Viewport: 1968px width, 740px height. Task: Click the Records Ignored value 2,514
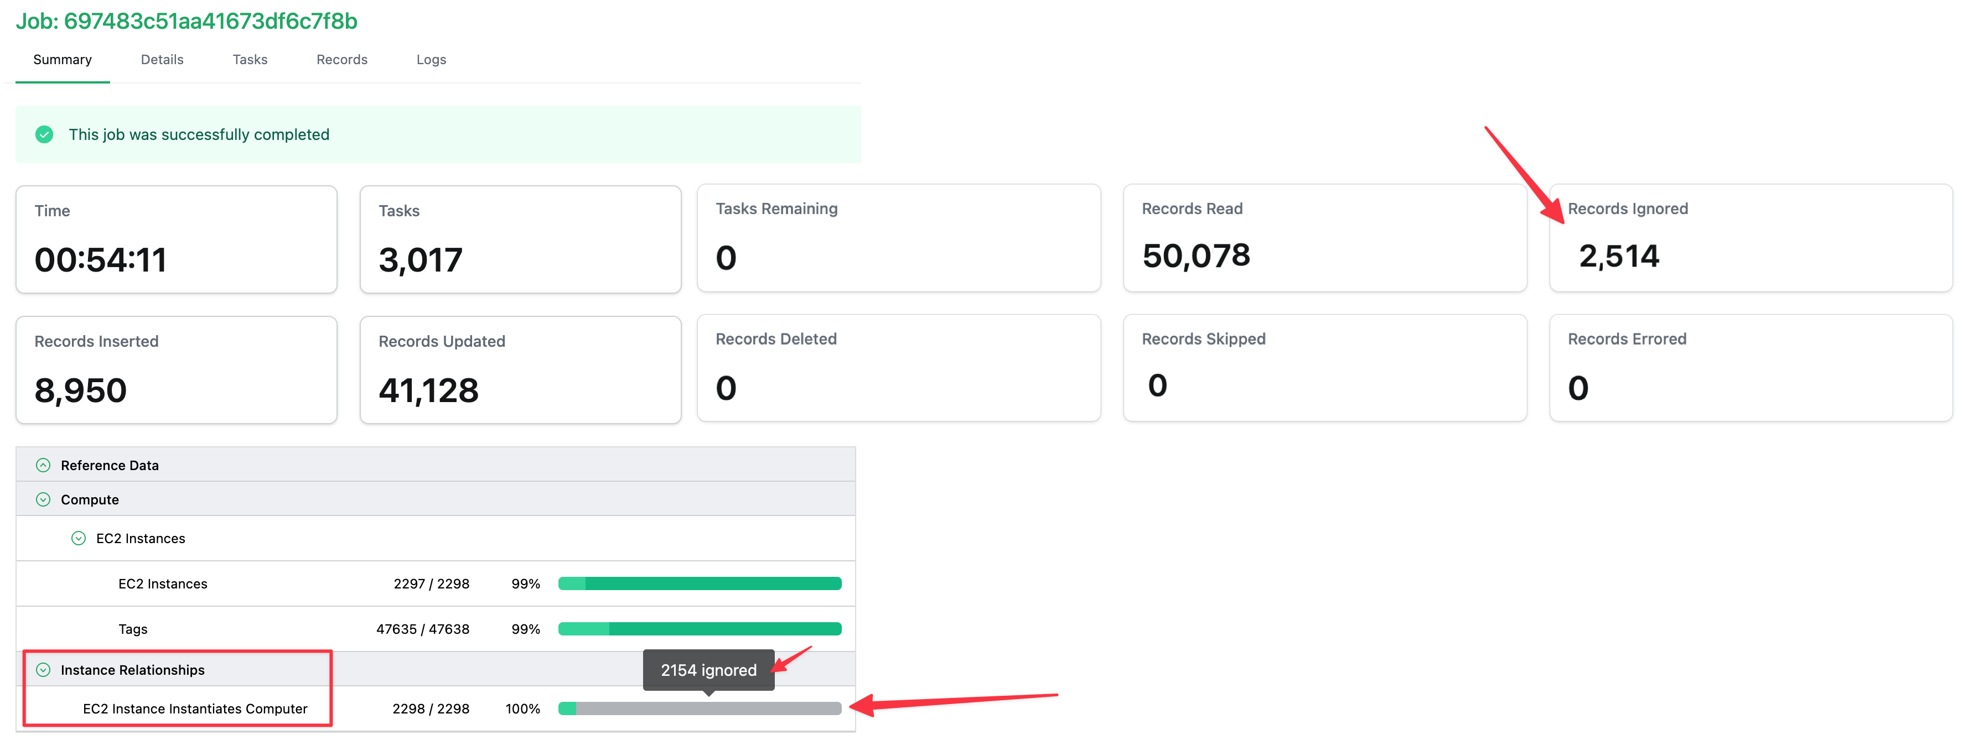pos(1619,256)
